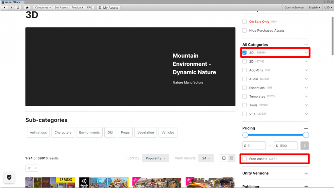Open the Props sub-category

pos(125,132)
